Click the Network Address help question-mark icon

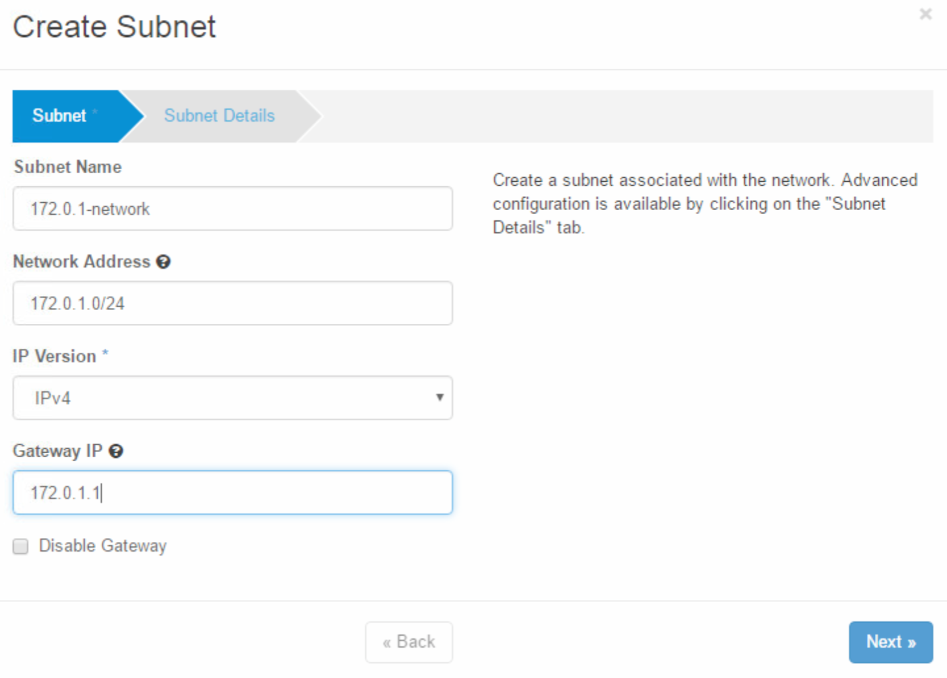click(x=163, y=262)
